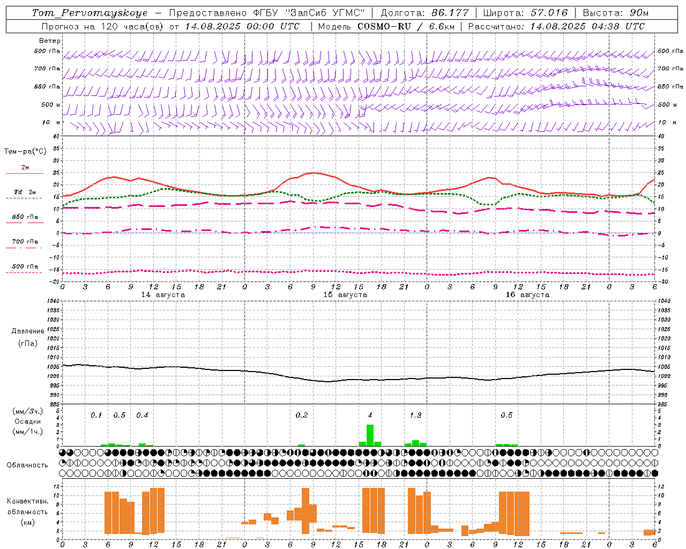Click the 500 гПа temperature legend label

pos(25,266)
